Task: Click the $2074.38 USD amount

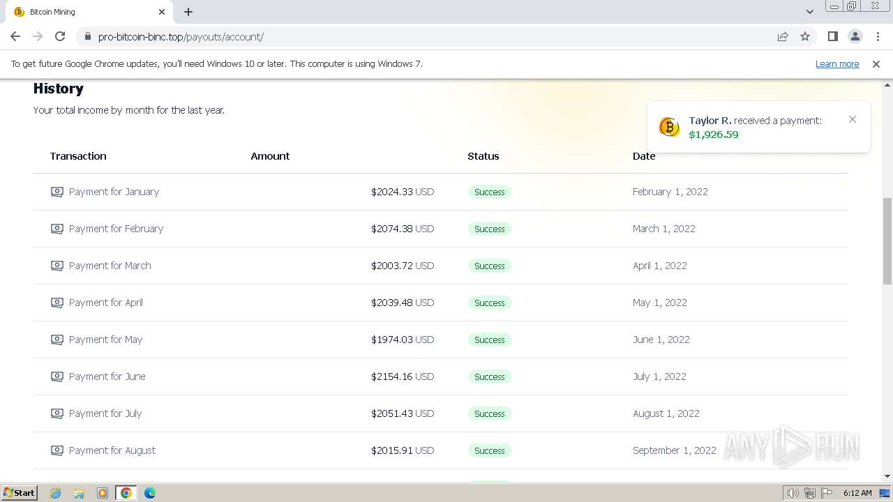Action: pos(403,229)
